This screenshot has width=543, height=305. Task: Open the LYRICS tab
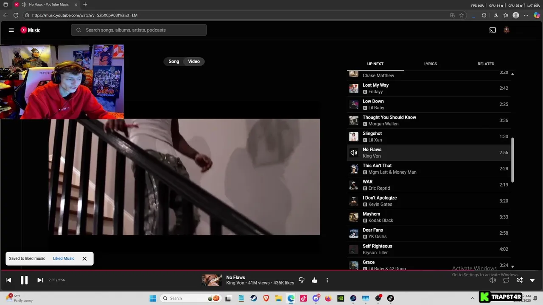[x=431, y=64]
